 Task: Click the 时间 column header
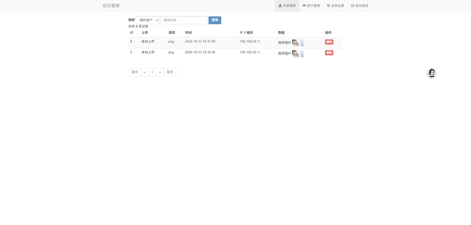click(188, 33)
